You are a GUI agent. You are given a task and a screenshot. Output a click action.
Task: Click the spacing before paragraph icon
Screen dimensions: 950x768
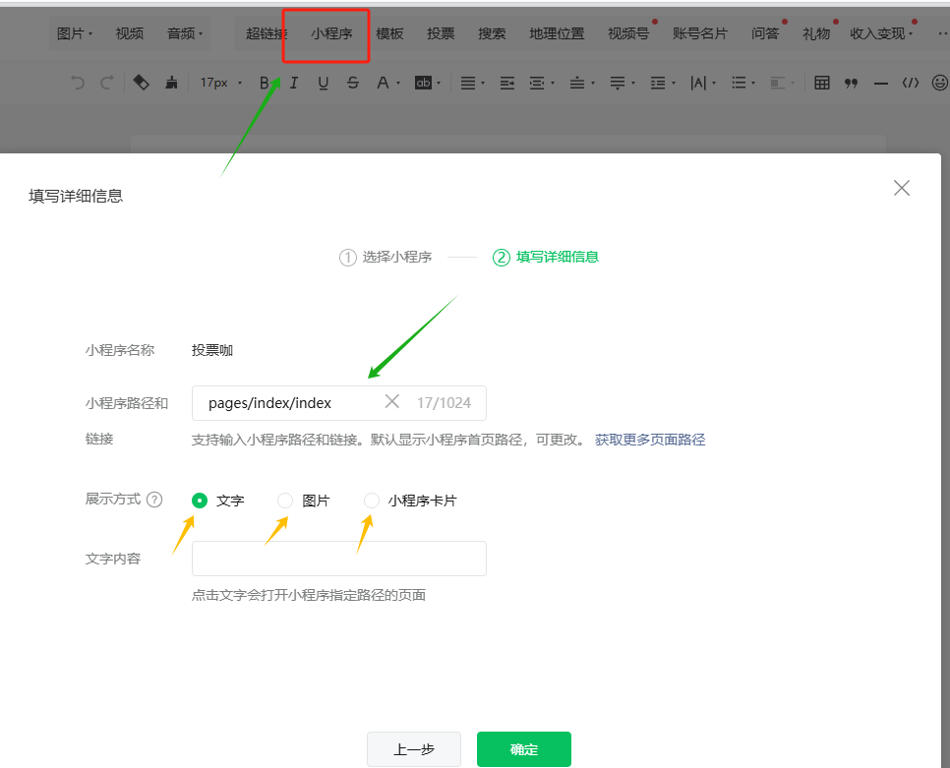pyautogui.click(x=576, y=83)
